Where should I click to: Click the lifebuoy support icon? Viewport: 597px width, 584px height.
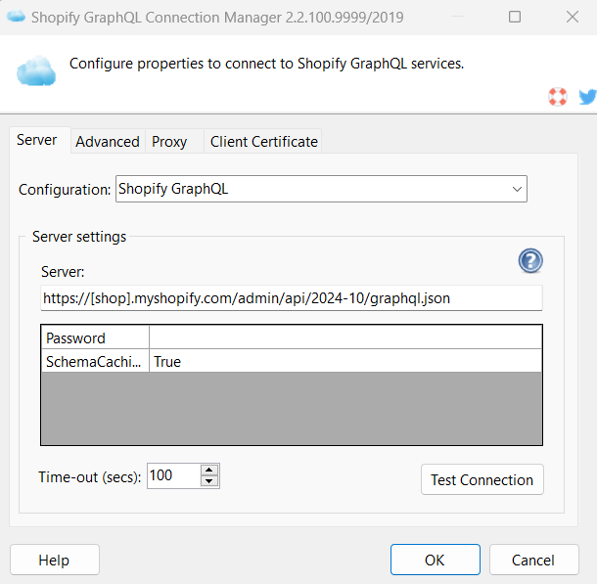click(x=558, y=97)
